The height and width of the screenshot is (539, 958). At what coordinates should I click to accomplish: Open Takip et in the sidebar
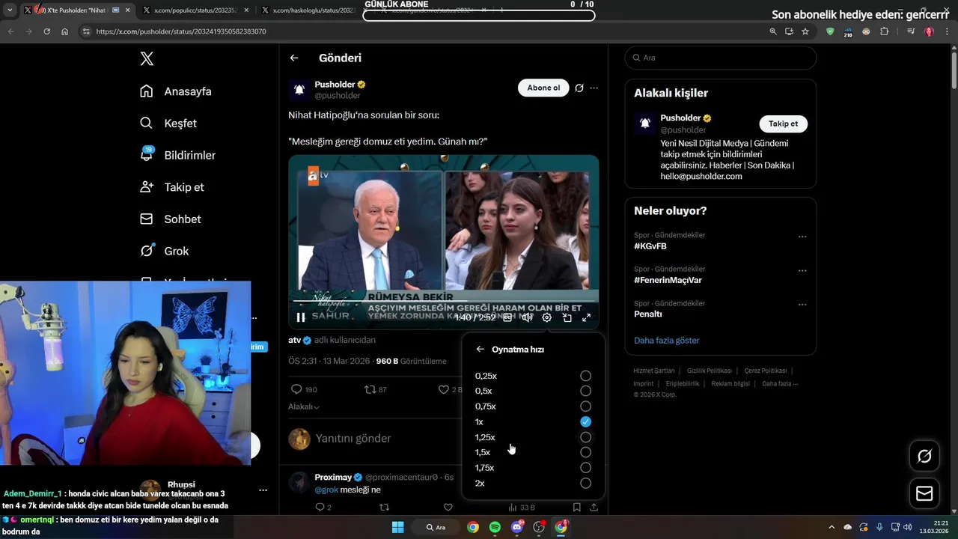click(x=171, y=187)
